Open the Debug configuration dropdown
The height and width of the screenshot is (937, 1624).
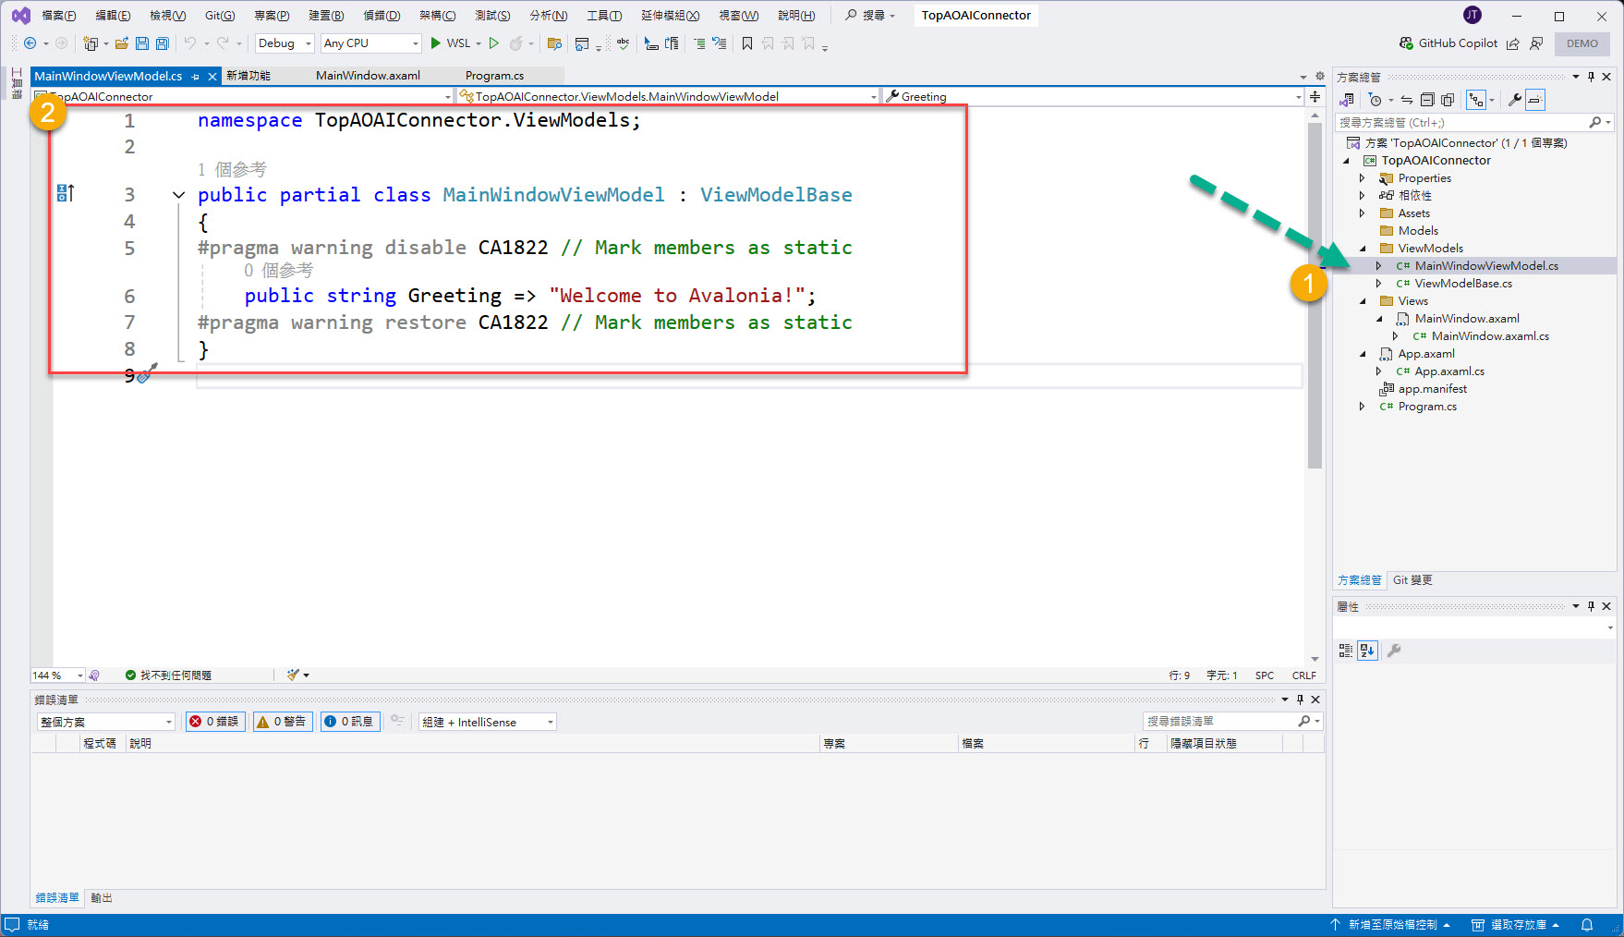pos(285,43)
